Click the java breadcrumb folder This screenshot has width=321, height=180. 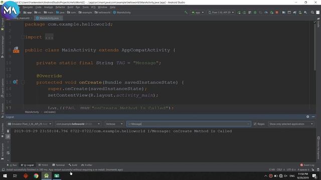[60, 12]
